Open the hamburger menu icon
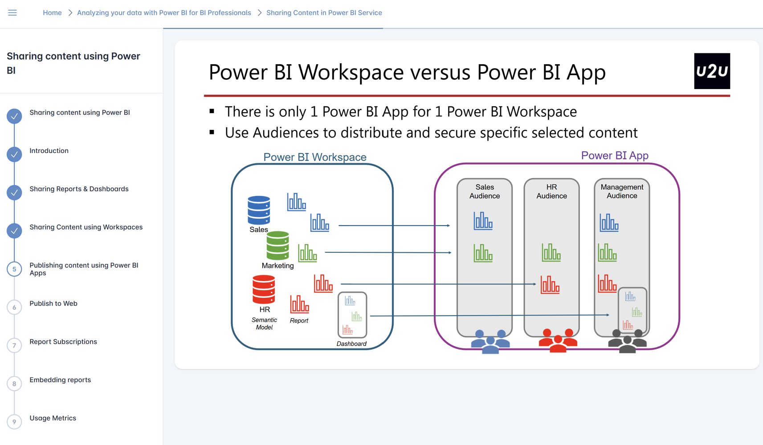The width and height of the screenshot is (763, 445). point(12,12)
